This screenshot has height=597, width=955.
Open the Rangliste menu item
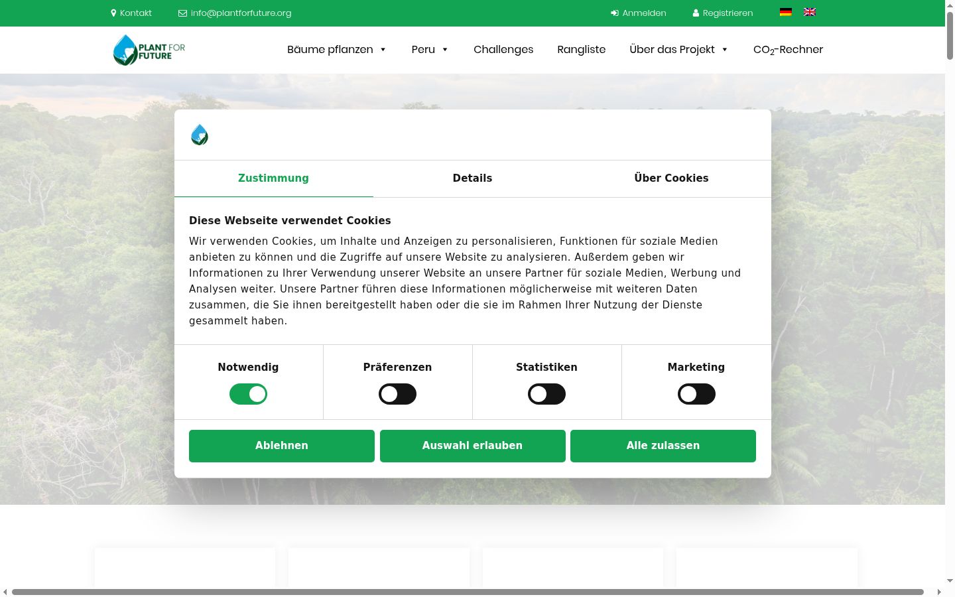pos(582,50)
